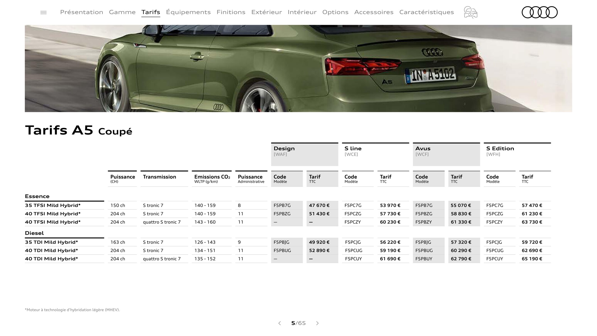Go to the Options section
Viewport: 597px width, 336px height.
(335, 12)
